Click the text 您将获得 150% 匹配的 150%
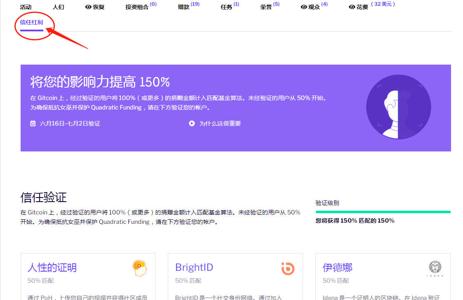Screen dimensions: 463x300 pyautogui.click(x=355, y=221)
